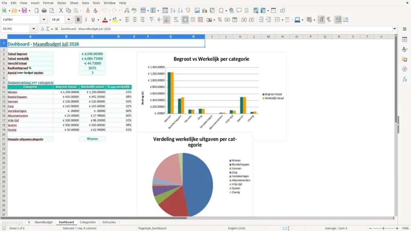Toggle Center Horizontally alignment
Viewport: 411px width, 231px height.
(x=135, y=20)
